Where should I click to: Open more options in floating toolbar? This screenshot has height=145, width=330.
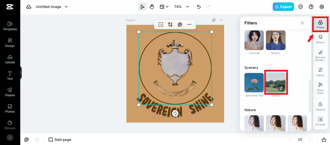tap(189, 25)
